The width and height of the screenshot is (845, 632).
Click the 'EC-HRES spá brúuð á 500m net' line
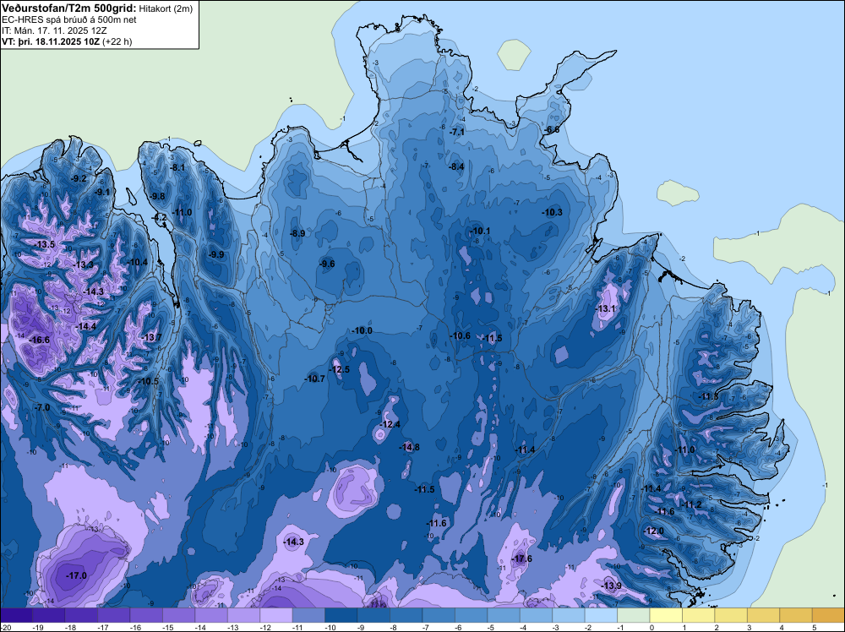pyautogui.click(x=69, y=19)
